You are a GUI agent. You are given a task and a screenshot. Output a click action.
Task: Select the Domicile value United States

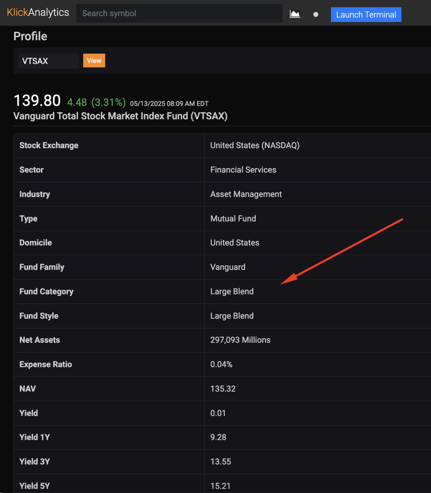[235, 243]
